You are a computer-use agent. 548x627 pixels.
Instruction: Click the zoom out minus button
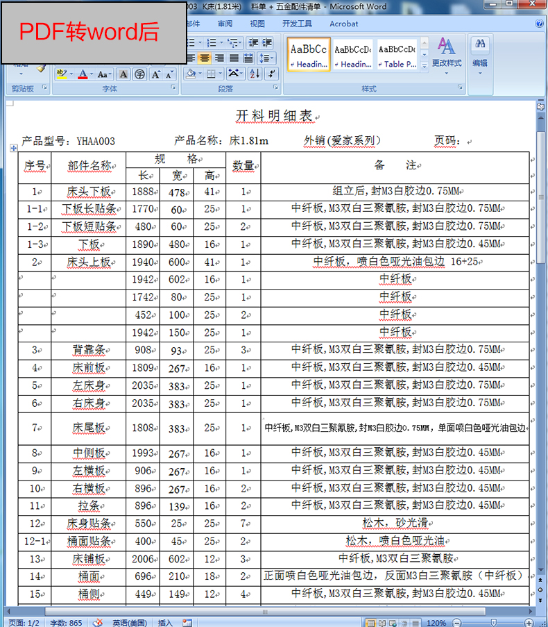(456, 623)
